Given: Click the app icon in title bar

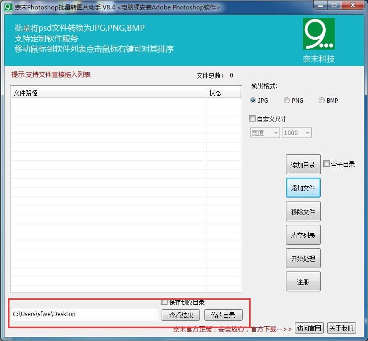Looking at the screenshot, I should pos(8,7).
